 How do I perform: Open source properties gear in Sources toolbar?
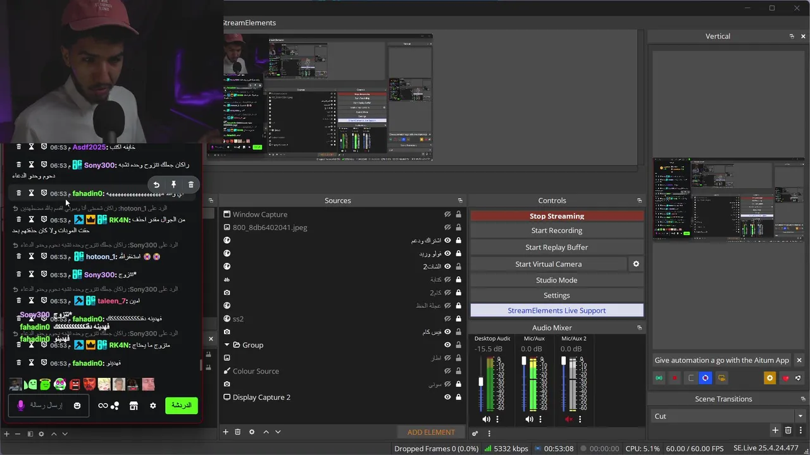click(x=252, y=432)
